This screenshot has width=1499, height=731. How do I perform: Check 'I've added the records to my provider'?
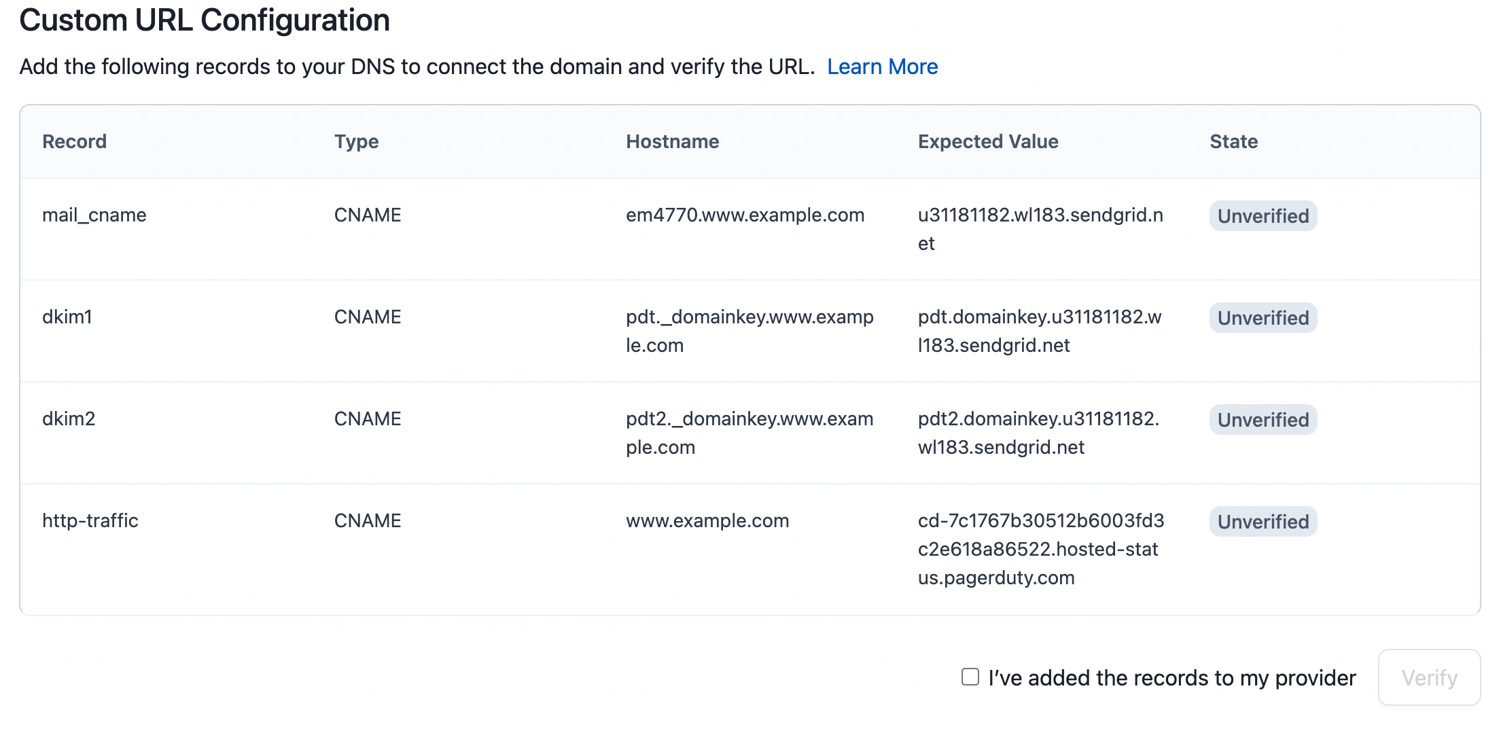tap(970, 677)
